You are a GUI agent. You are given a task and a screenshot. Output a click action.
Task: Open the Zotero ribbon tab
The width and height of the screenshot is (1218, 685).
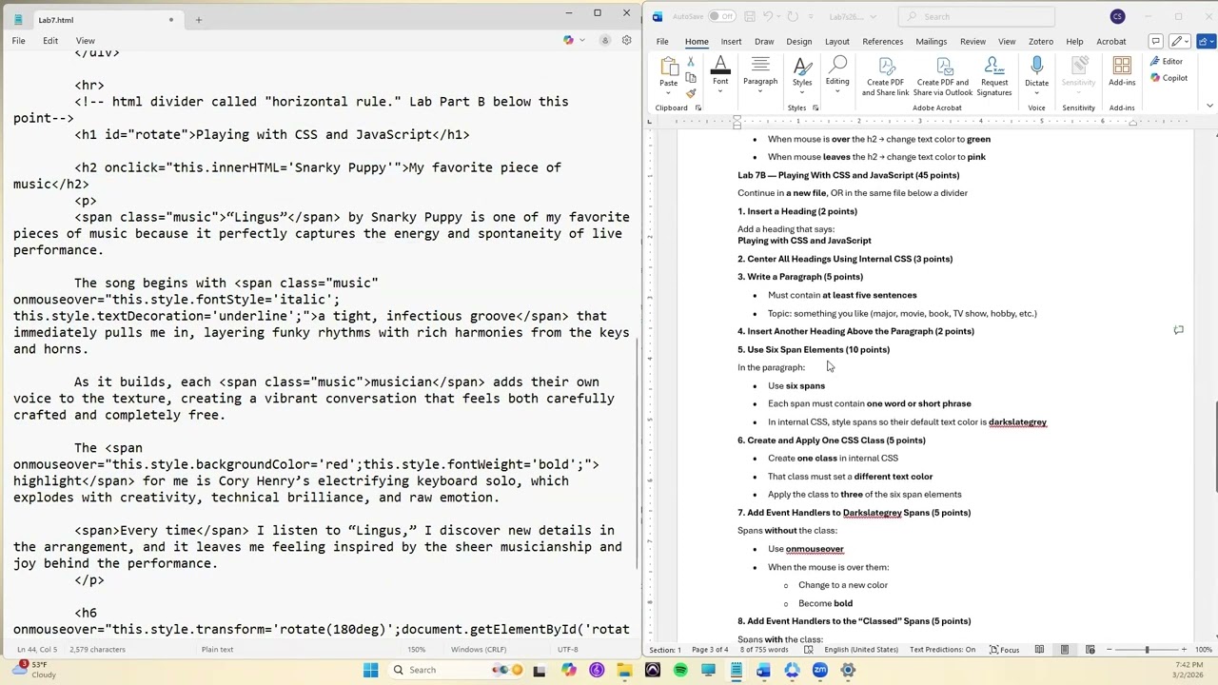click(x=1041, y=41)
